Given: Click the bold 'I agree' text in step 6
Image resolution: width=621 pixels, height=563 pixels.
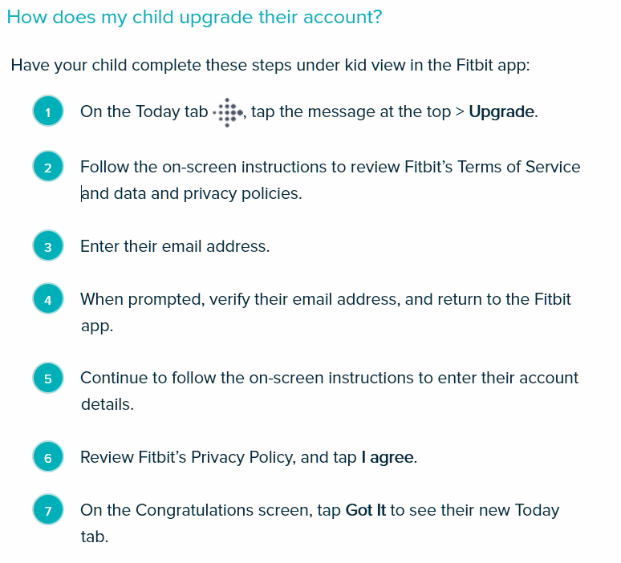Looking at the screenshot, I should [388, 458].
